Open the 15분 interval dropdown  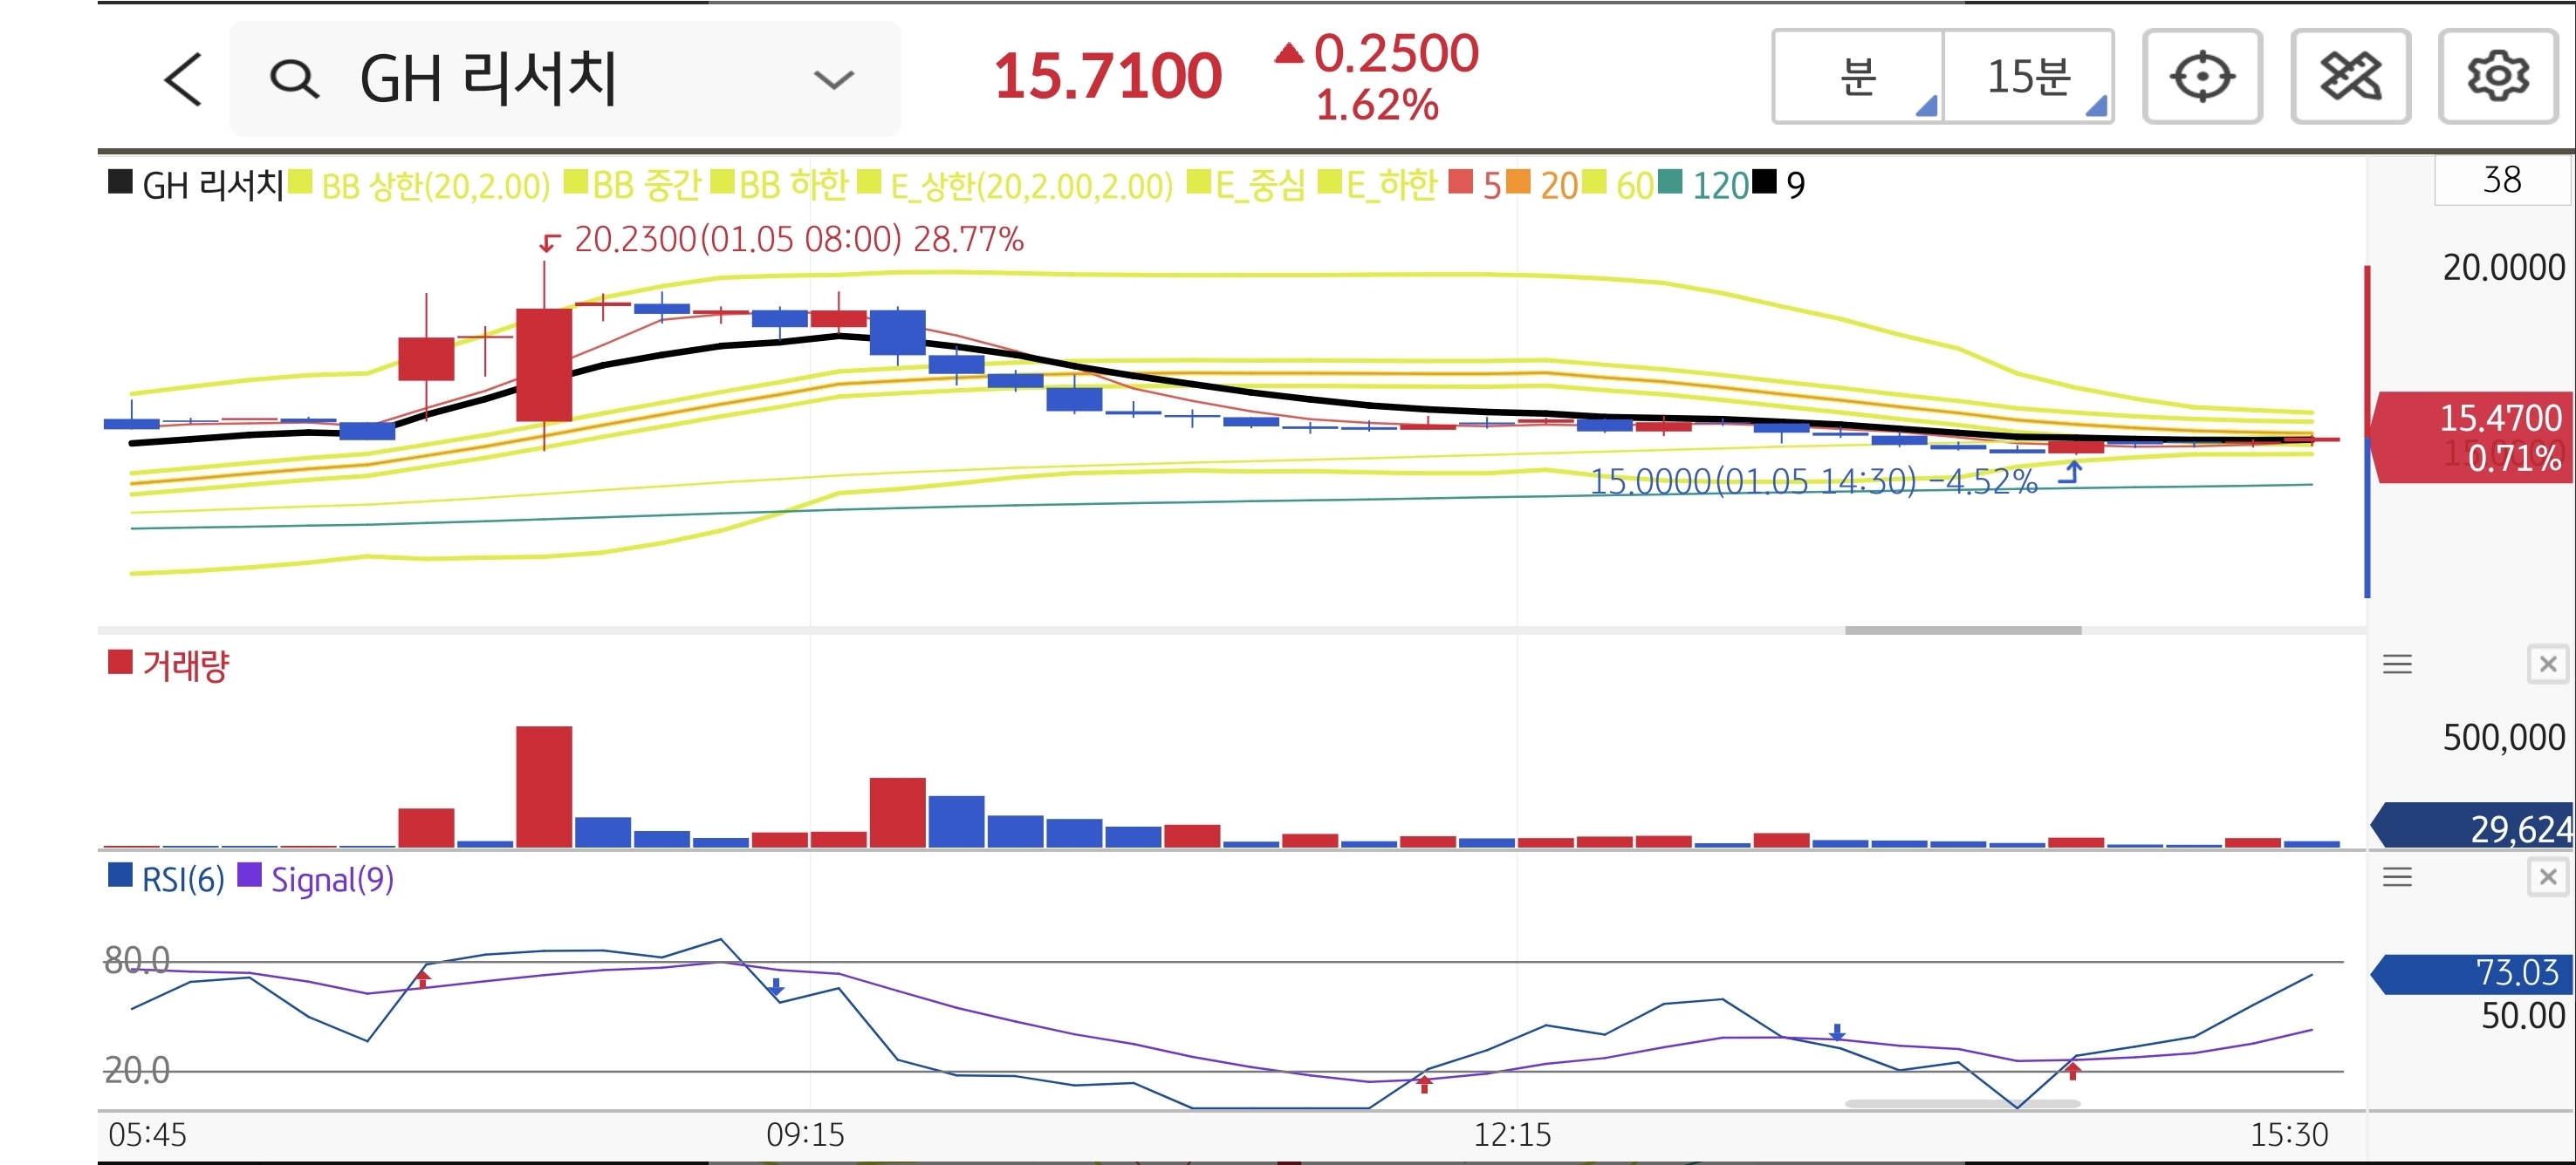(x=2028, y=77)
